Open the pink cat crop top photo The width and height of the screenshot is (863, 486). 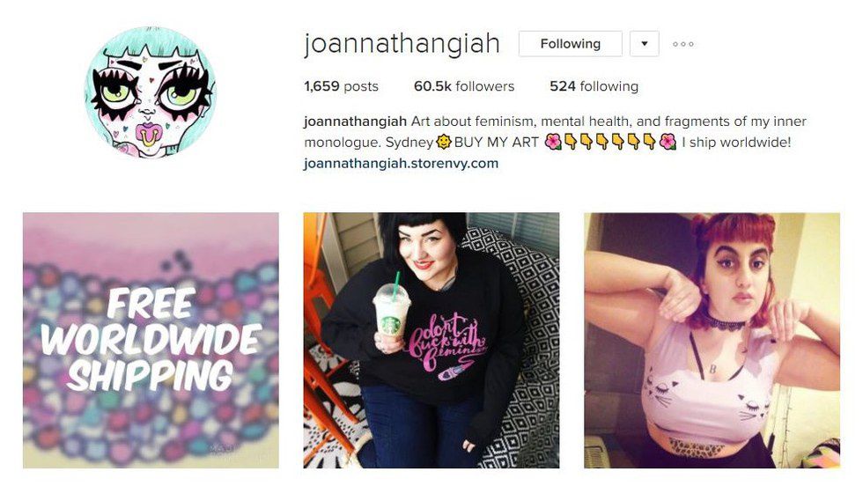click(x=712, y=341)
